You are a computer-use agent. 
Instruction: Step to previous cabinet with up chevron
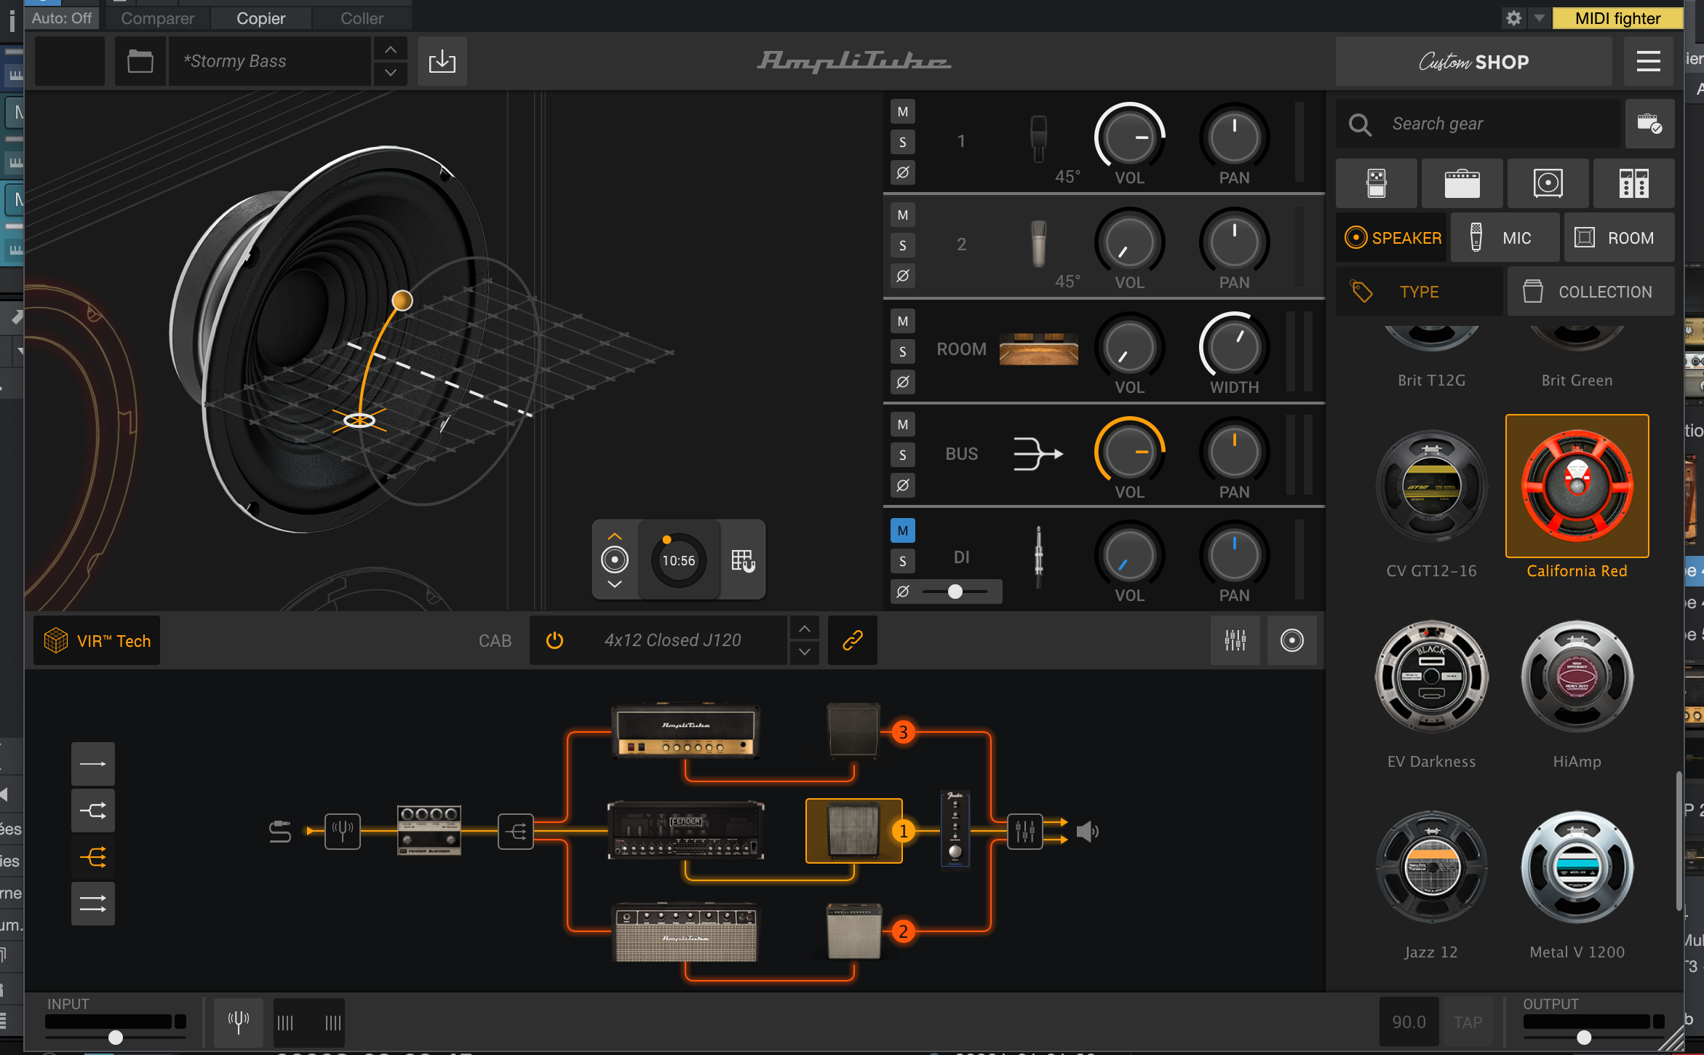pos(804,629)
